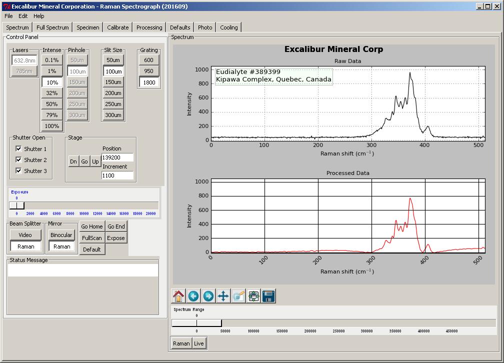Switch to the Spectrum tab
504x363 pixels.
point(17,27)
